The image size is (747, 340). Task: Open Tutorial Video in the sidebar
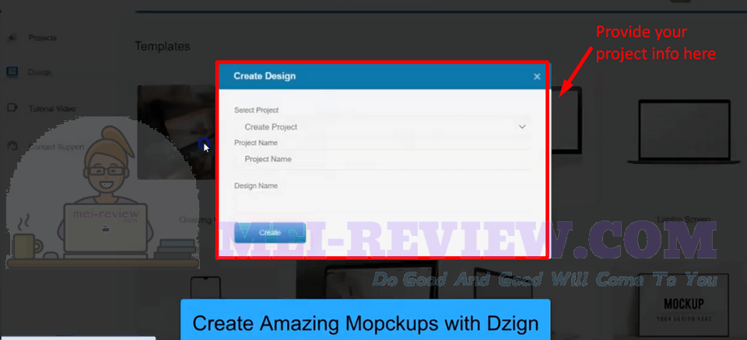click(52, 109)
